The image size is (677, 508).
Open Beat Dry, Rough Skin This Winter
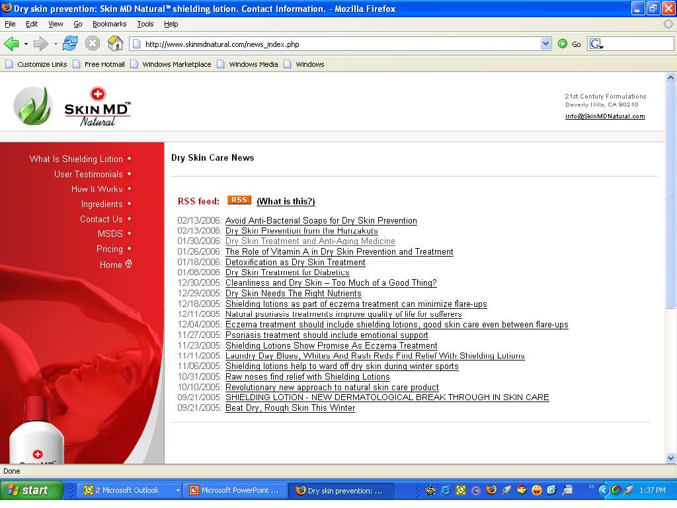point(290,407)
